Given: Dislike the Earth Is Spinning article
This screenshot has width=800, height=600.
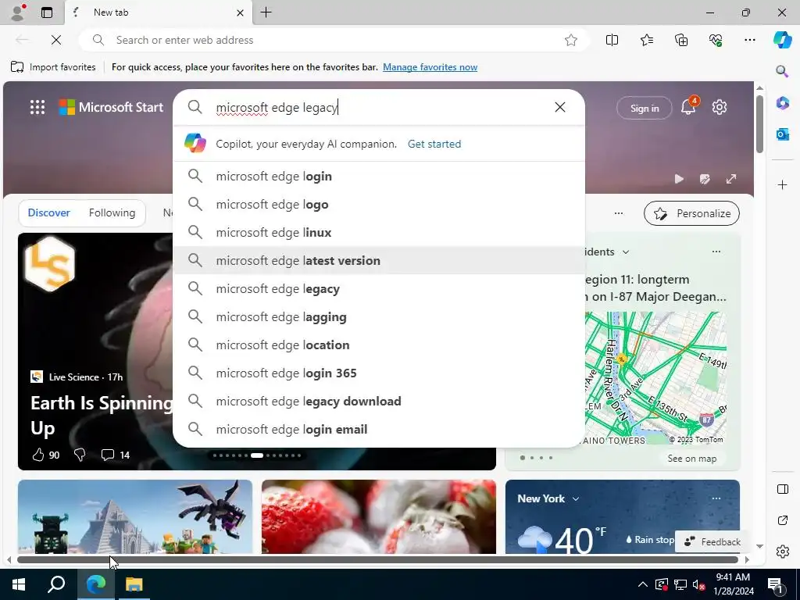Looking at the screenshot, I should coord(80,455).
